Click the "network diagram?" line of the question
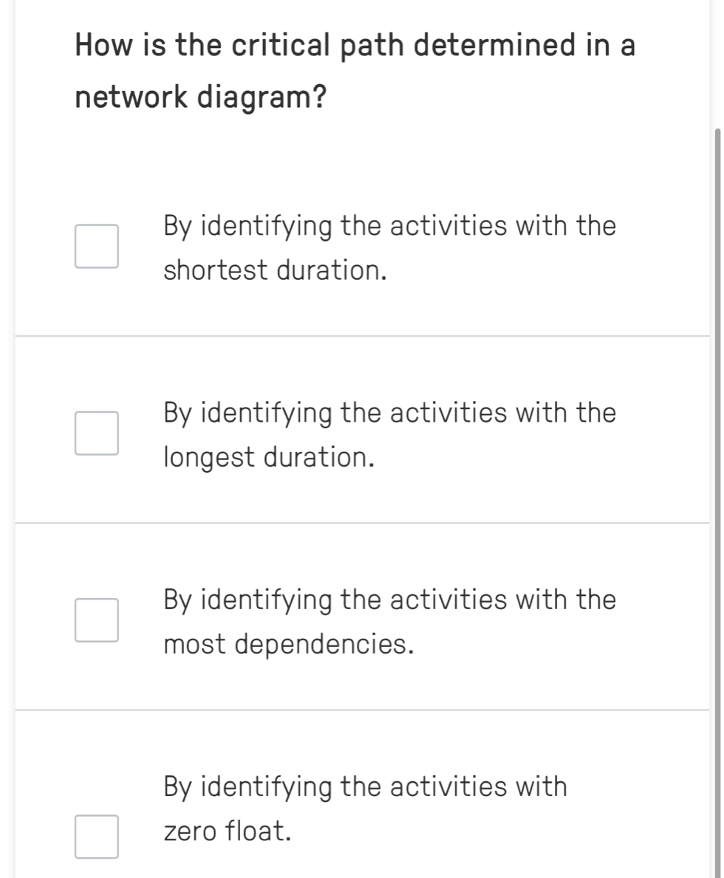This screenshot has width=724, height=878. [x=202, y=97]
